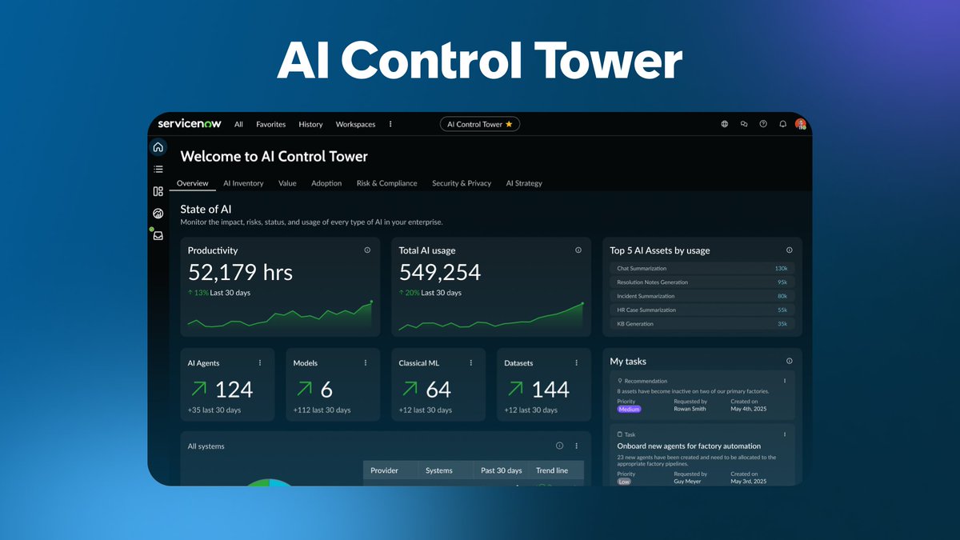Click the help question mark icon
Image resolution: width=960 pixels, height=540 pixels.
pyautogui.click(x=763, y=124)
